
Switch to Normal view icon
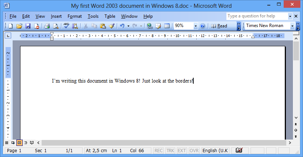click(x=7, y=143)
